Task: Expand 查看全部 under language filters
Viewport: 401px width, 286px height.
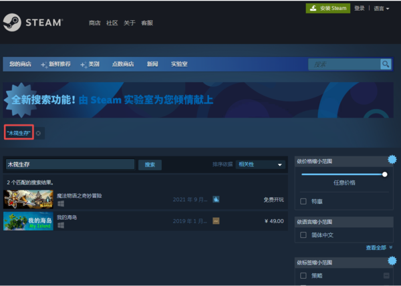Action: point(378,248)
